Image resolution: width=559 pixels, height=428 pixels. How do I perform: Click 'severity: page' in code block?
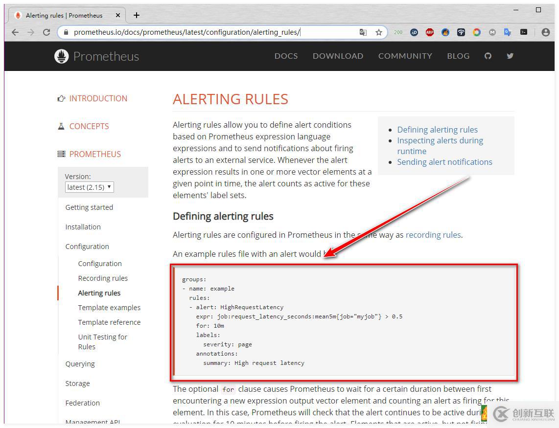[x=228, y=345]
